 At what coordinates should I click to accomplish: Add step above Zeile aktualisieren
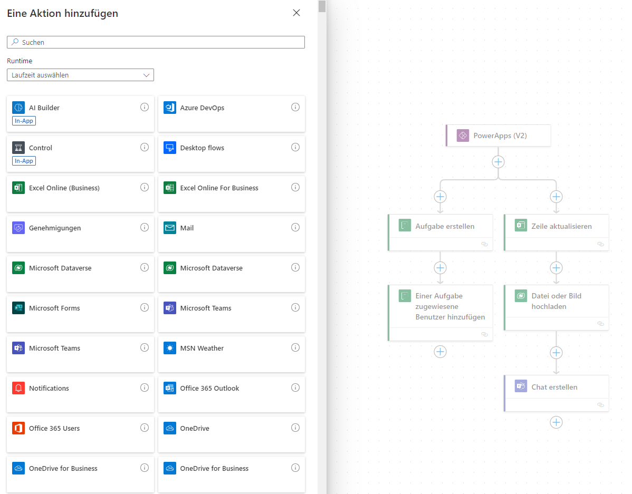(556, 197)
